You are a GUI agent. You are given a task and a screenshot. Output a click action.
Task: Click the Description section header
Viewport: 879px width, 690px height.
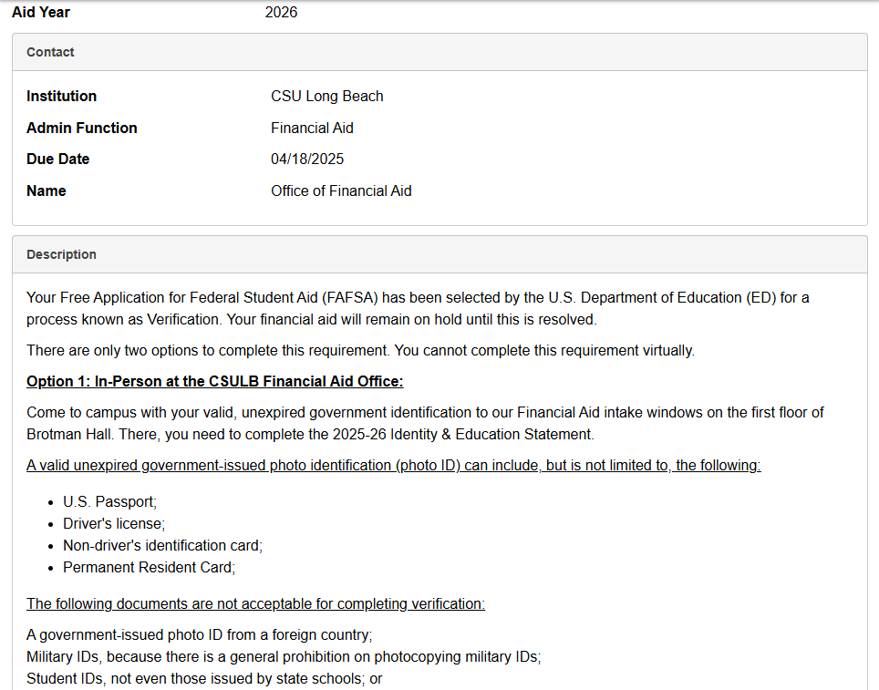61,254
